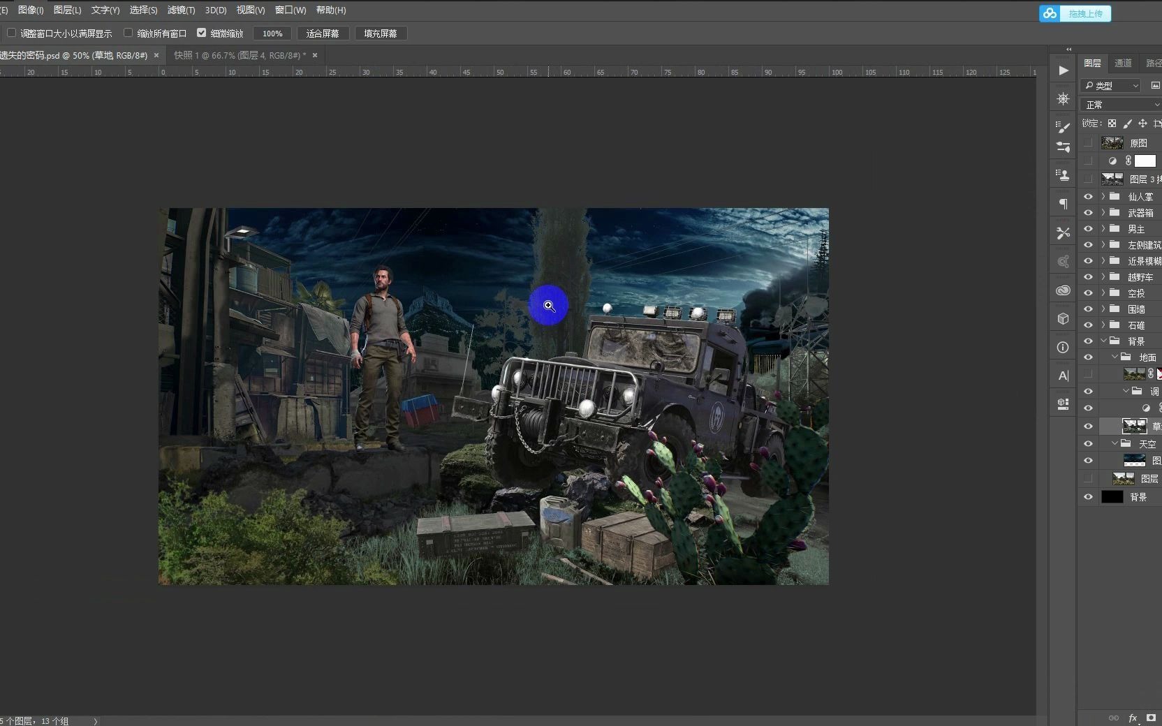Click the fx layer style icon

[x=1133, y=718]
